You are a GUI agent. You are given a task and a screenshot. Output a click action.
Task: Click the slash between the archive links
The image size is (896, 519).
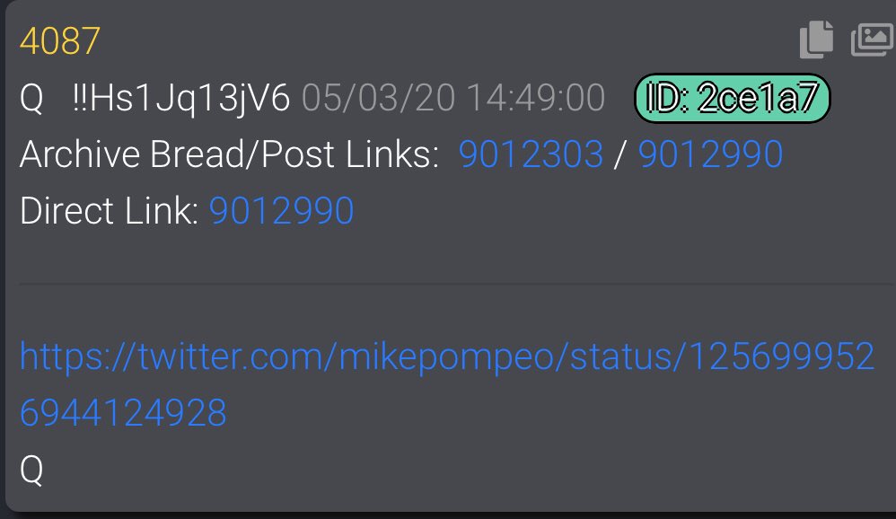620,154
